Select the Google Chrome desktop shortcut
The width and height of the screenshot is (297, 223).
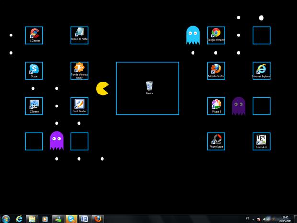pos(216,35)
